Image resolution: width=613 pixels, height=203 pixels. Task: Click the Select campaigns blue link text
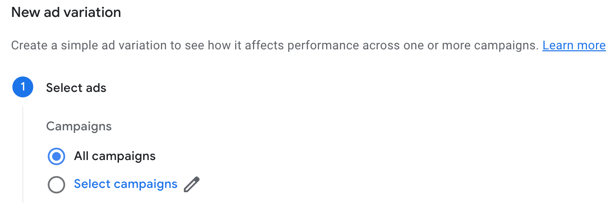coord(125,184)
